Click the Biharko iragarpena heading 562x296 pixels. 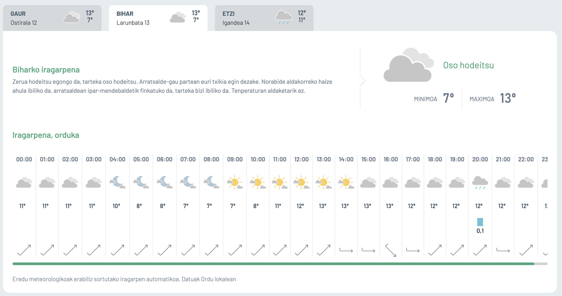[46, 70]
